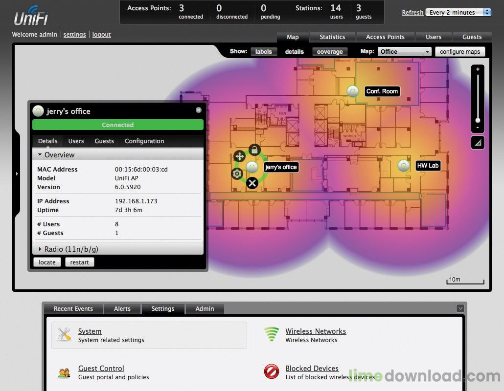The image size is (504, 391).
Task: Open the Map selection dropdown showing Office
Action: click(404, 52)
